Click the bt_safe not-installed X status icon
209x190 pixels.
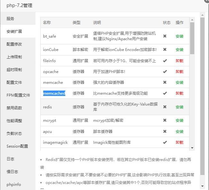(x=165, y=36)
